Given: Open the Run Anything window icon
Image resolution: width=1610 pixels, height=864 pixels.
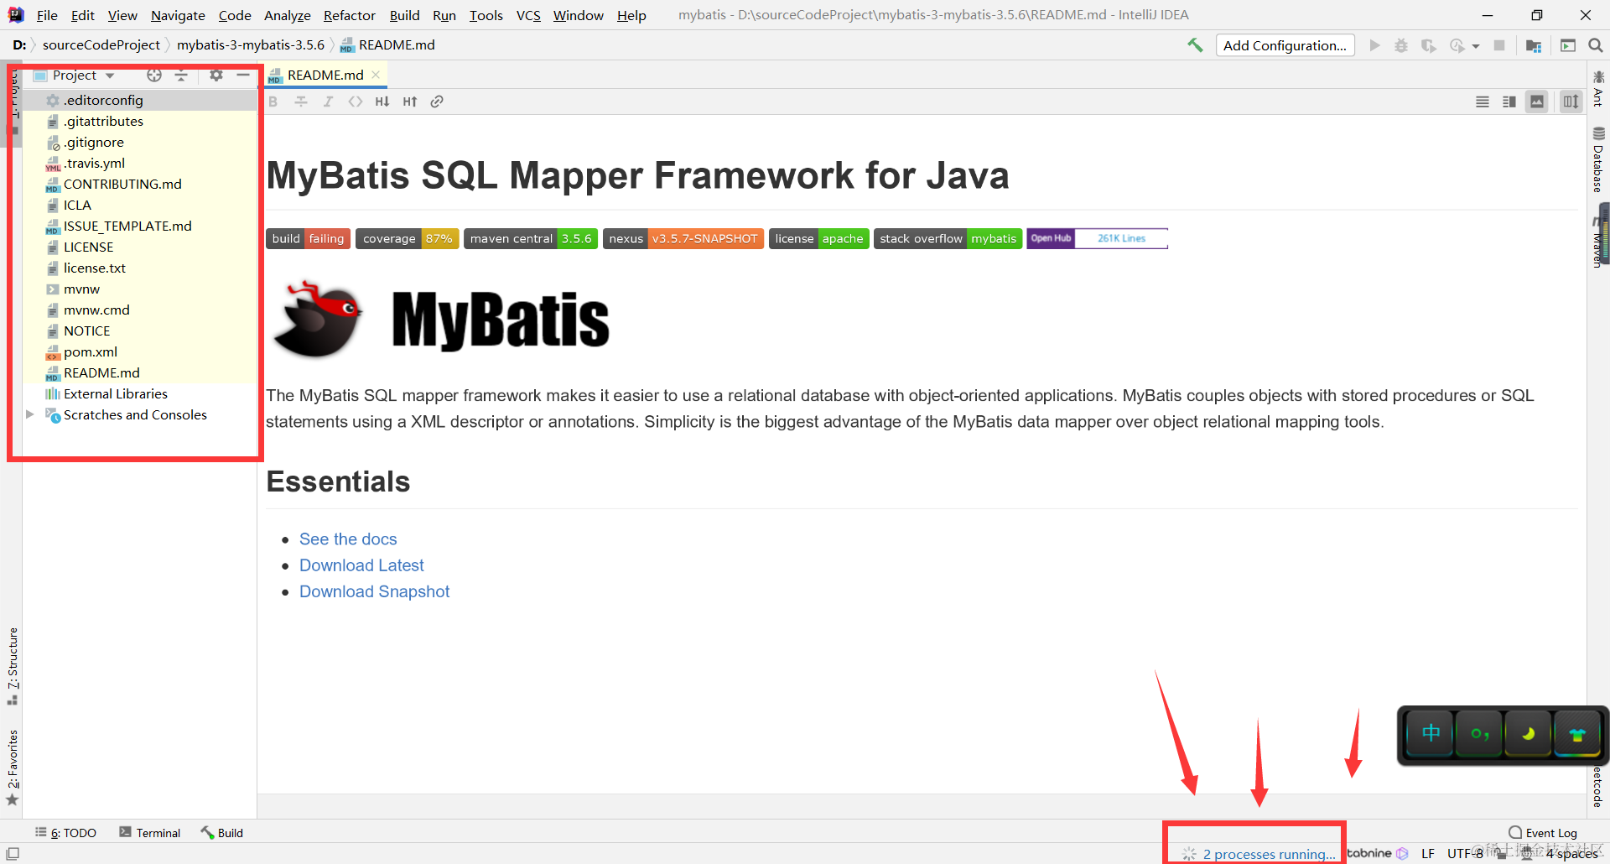Looking at the screenshot, I should pyautogui.click(x=1568, y=45).
